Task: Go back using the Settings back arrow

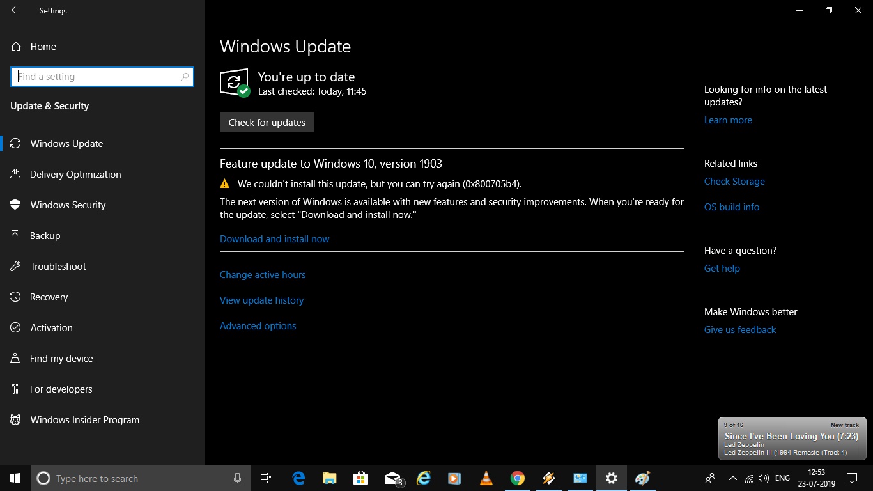Action: tap(15, 10)
